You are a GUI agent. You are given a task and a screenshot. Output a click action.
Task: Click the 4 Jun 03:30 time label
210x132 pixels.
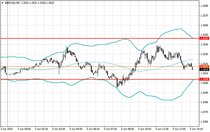pos(59,129)
